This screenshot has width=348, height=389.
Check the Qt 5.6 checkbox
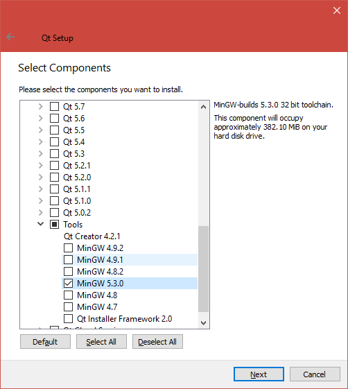pyautogui.click(x=54, y=118)
